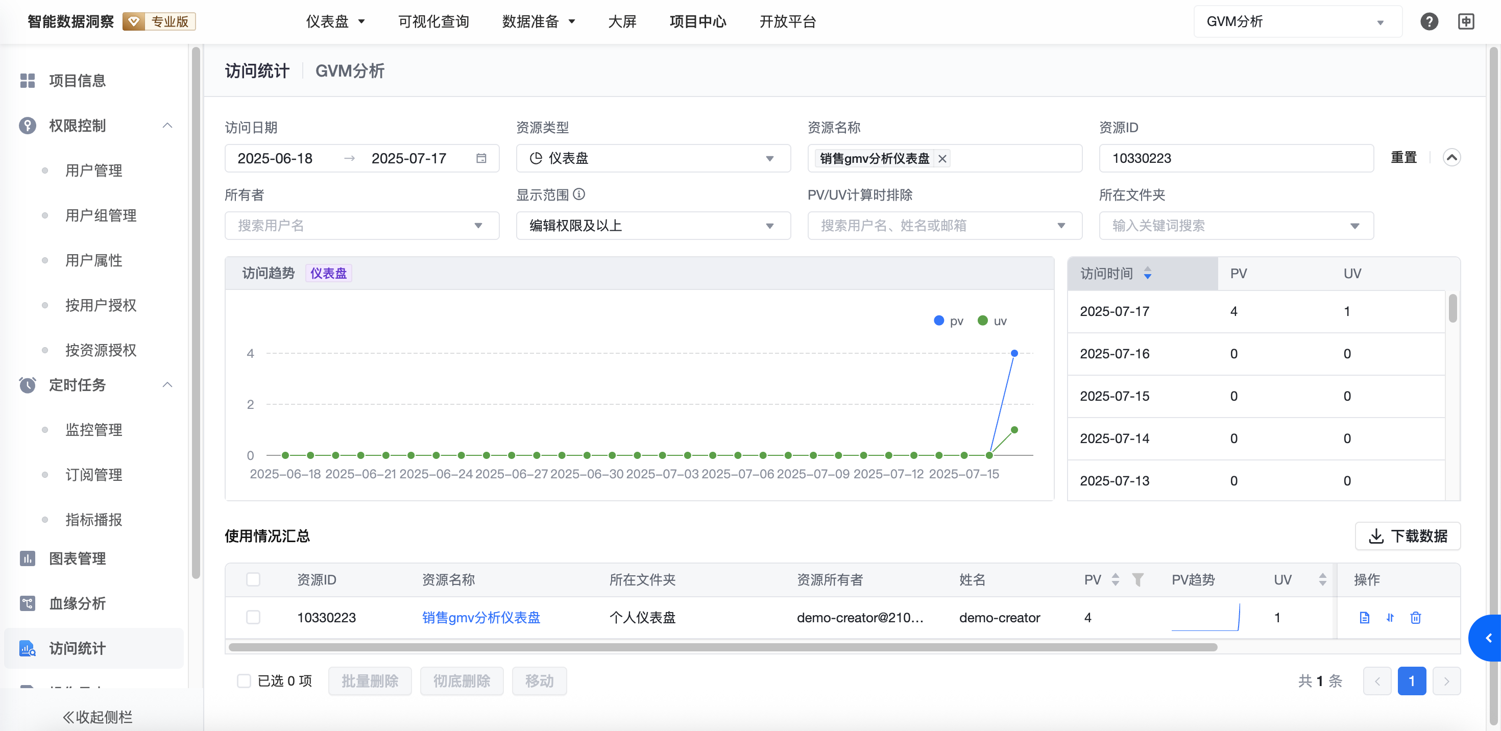This screenshot has width=1501, height=731.
Task: Click the 下载数据 button
Action: point(1407,536)
